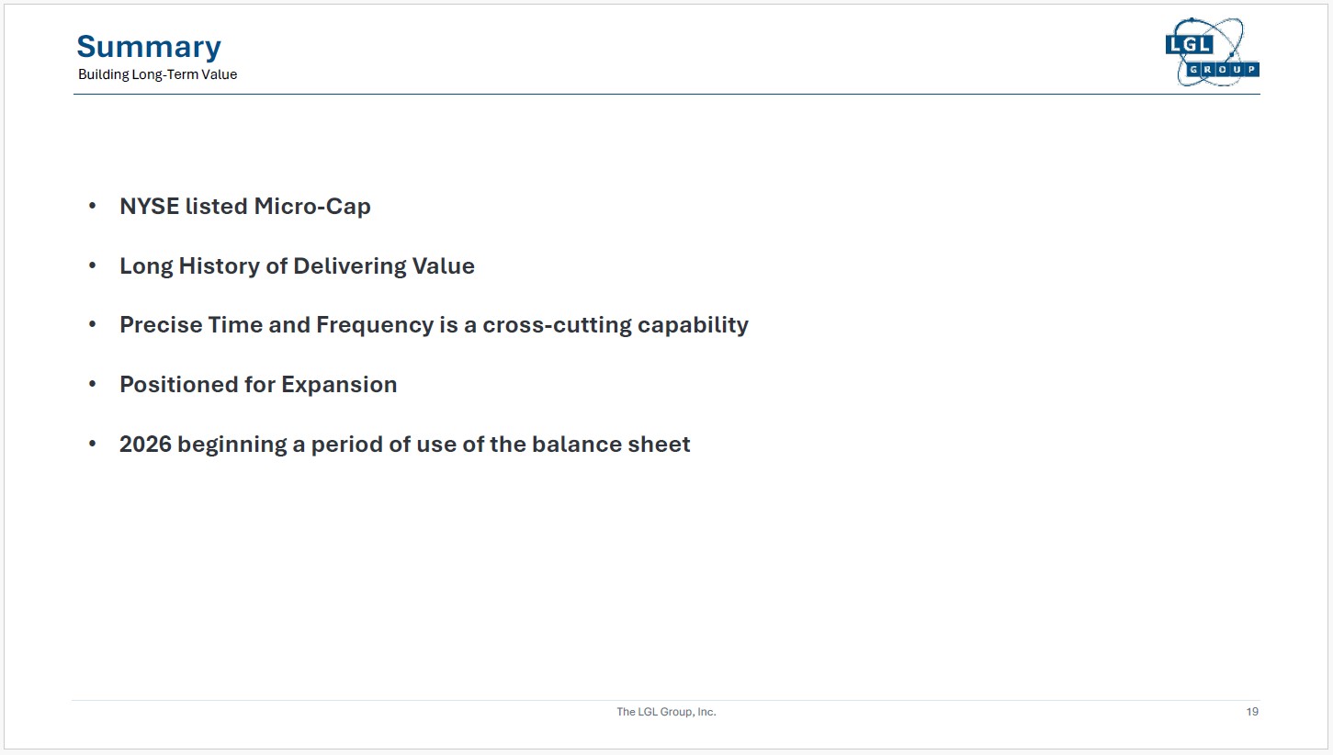Click the LGL Group logo

(1213, 52)
